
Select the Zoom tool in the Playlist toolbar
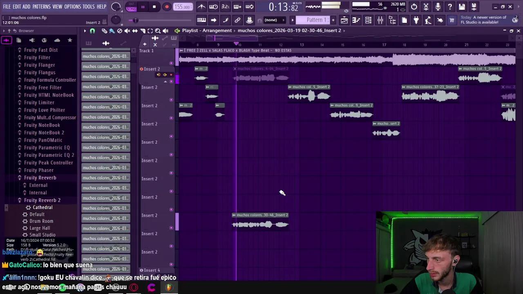coord(158,31)
